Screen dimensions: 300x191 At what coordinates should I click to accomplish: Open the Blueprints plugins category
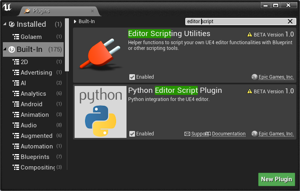coord(33,157)
